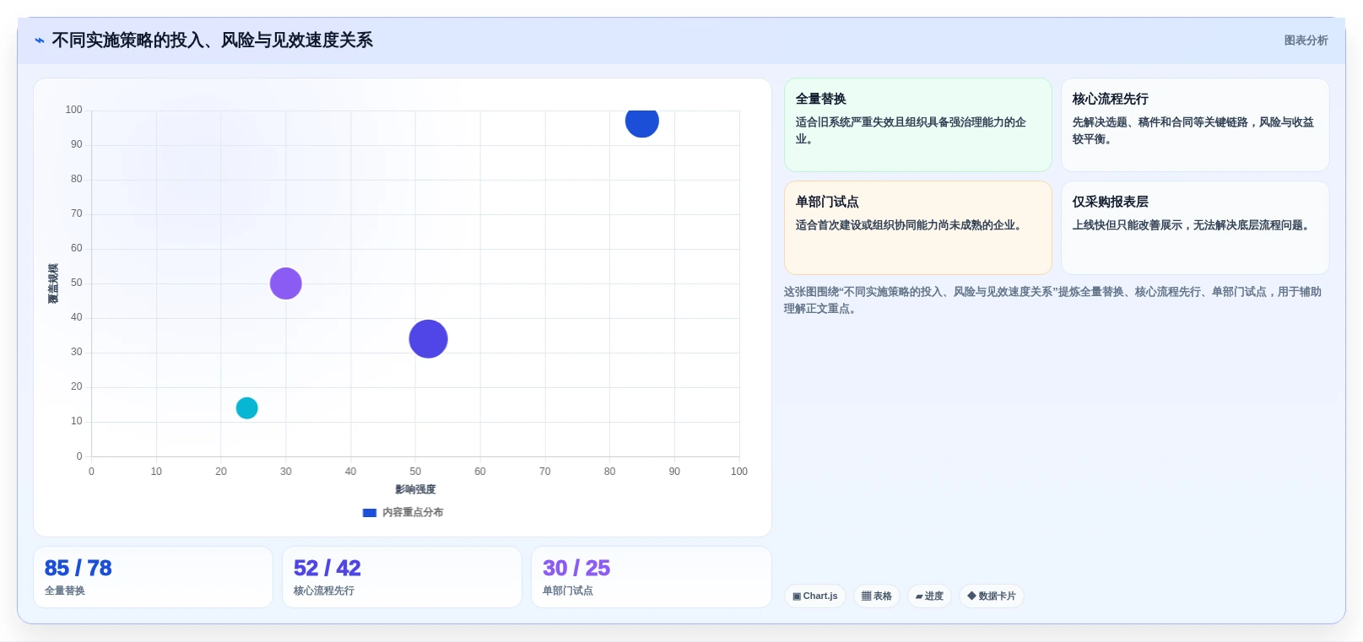Click the 85 / 78 全量替换 stat card
Image resolution: width=1363 pixels, height=642 pixels.
pyautogui.click(x=153, y=577)
